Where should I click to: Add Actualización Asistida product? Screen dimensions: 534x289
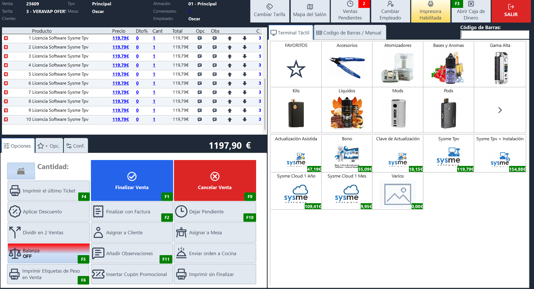(296, 154)
